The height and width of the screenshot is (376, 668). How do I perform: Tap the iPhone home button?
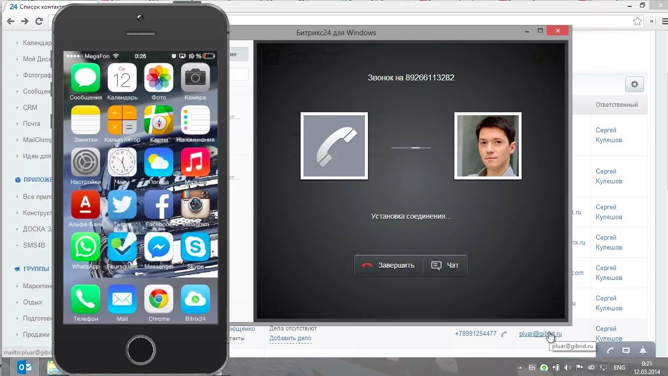tap(140, 350)
